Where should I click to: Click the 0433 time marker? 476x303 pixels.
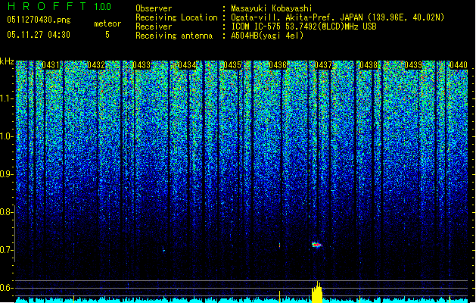click(142, 65)
